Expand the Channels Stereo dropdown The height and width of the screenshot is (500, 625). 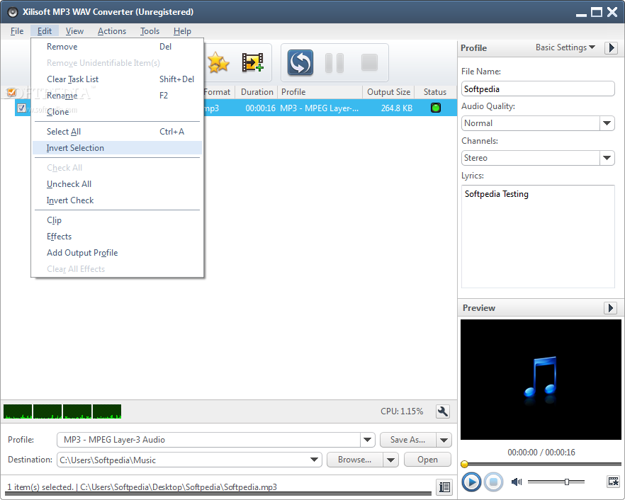607,158
